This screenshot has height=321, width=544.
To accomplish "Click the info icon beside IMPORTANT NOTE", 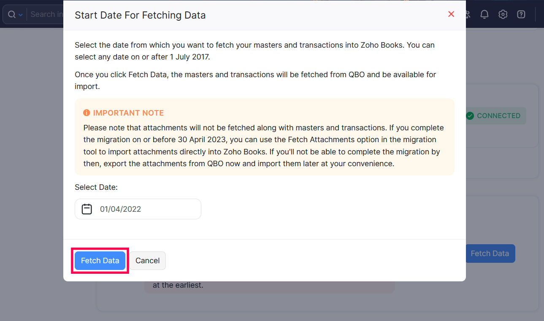I will tap(87, 113).
